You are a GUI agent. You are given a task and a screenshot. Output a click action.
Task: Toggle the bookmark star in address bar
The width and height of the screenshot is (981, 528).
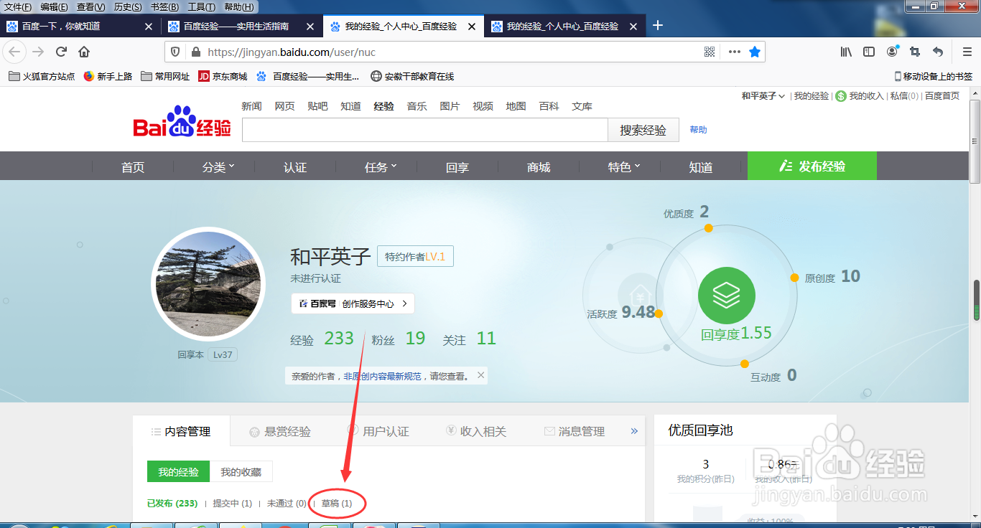(x=754, y=52)
